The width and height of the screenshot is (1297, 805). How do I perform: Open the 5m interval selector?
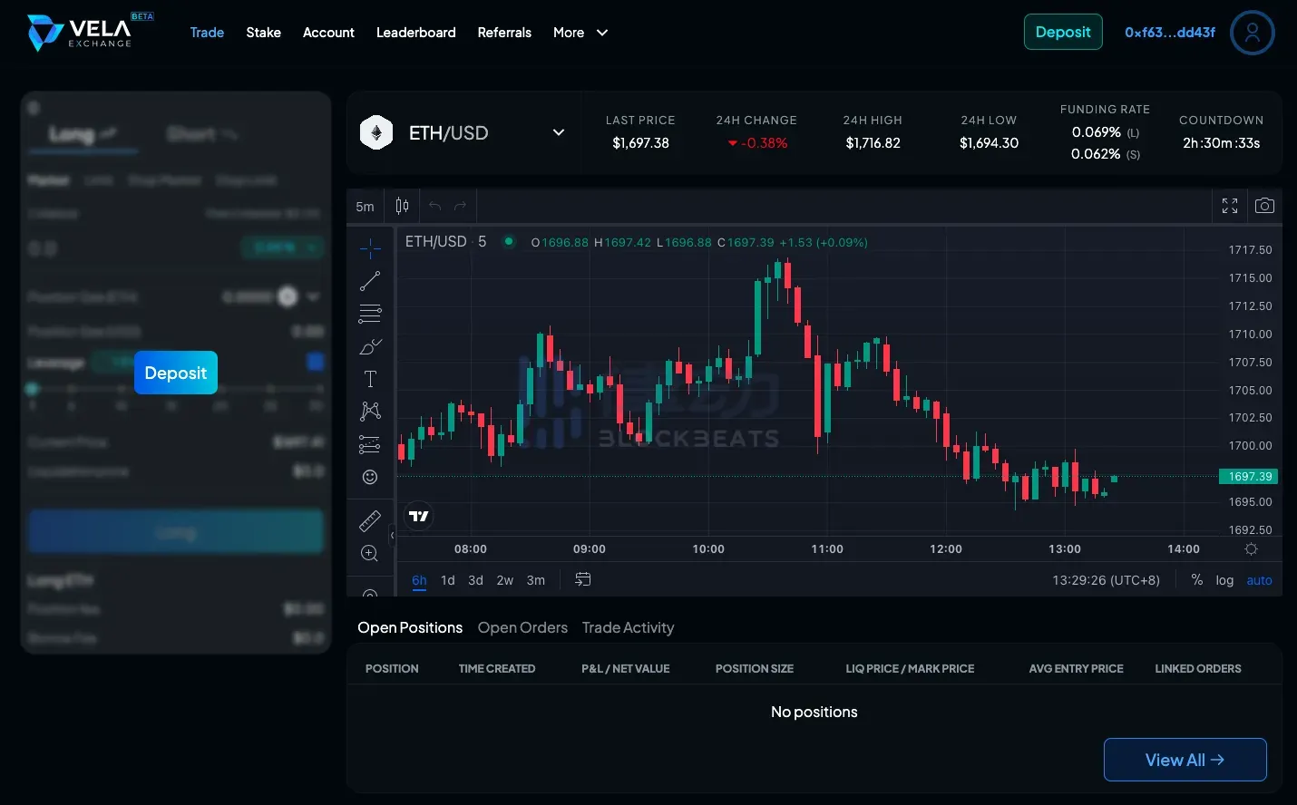click(x=365, y=207)
